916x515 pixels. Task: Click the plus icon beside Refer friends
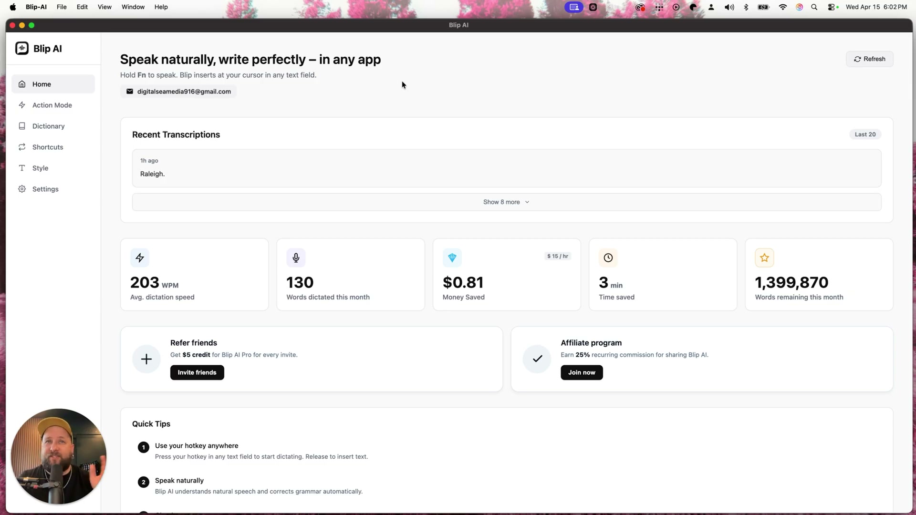pos(146,359)
